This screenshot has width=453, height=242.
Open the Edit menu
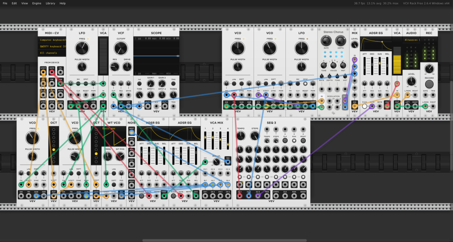point(14,3)
